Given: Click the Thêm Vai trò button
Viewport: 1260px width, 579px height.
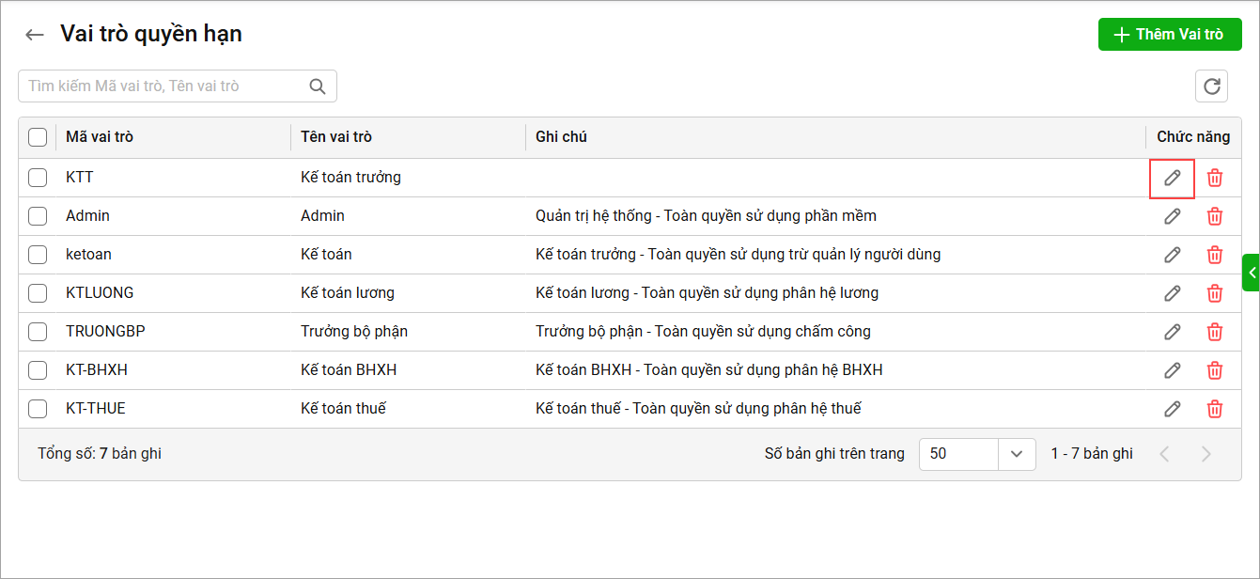Looking at the screenshot, I should (x=1170, y=34).
